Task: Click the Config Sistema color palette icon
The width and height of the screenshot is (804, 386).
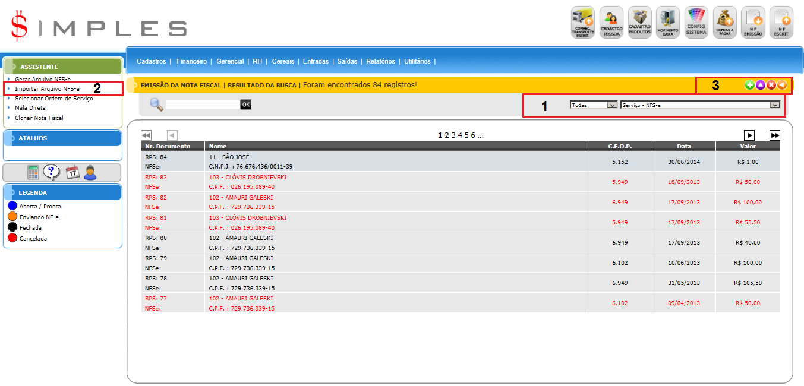Action: point(696,23)
